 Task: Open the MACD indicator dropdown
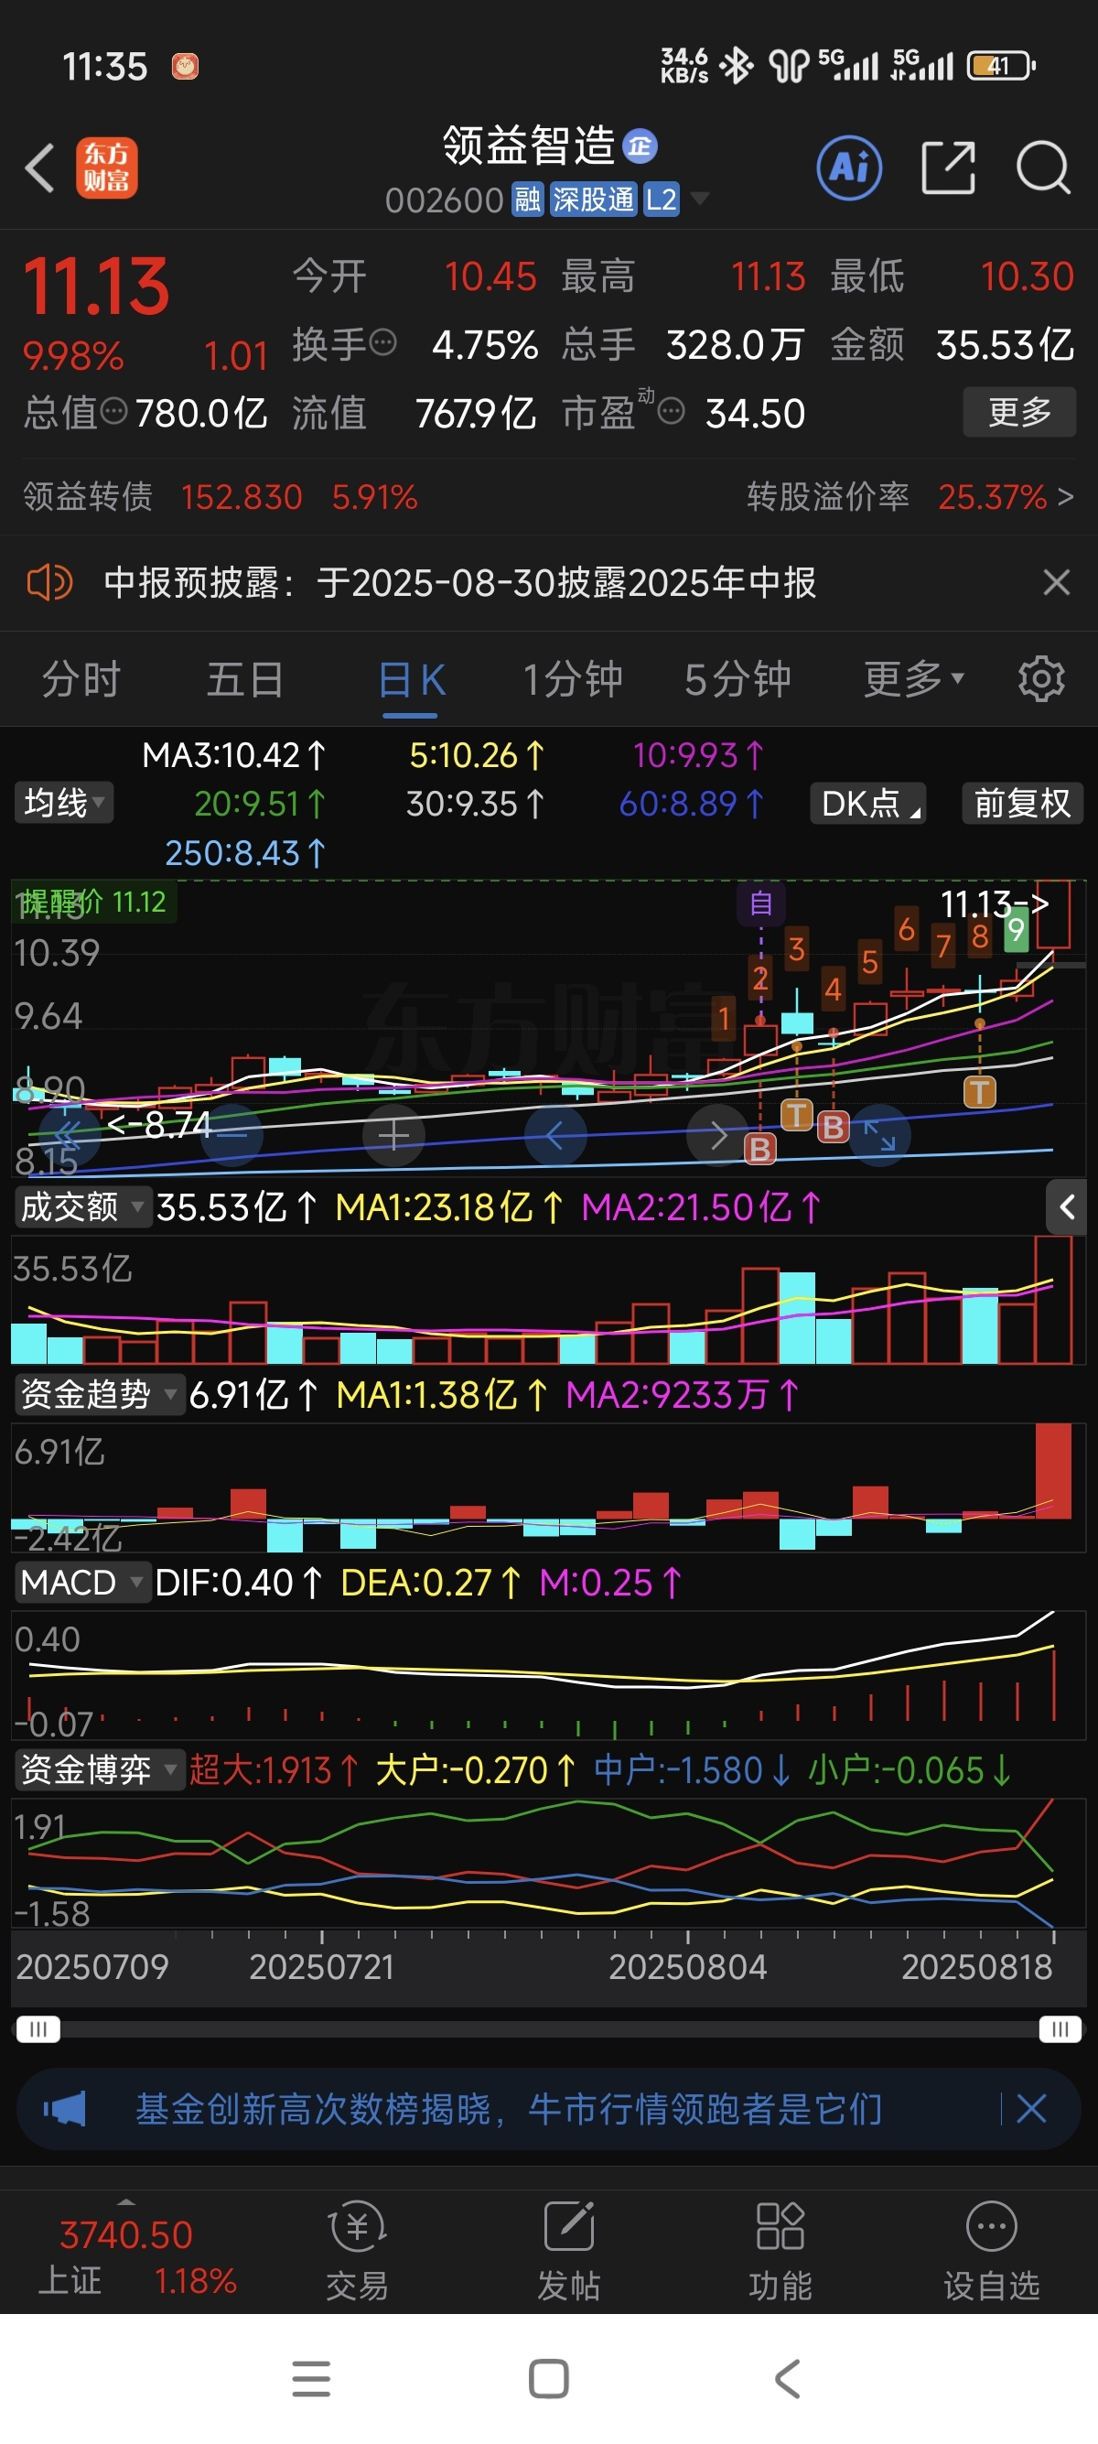(81, 1583)
